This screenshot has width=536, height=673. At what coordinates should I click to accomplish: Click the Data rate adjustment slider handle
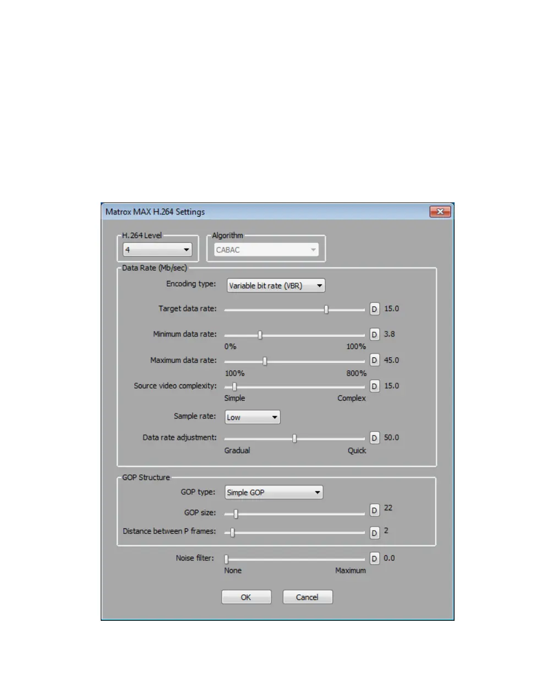coord(294,438)
